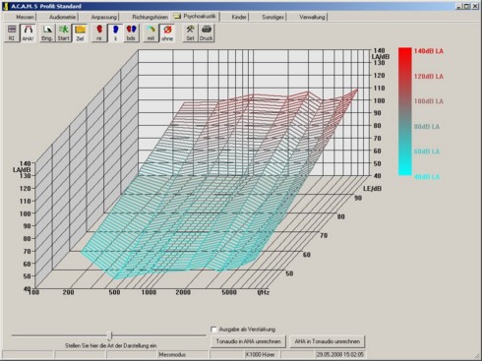Switch to the Sonstiges tab
482x361 pixels.
pos(272,17)
